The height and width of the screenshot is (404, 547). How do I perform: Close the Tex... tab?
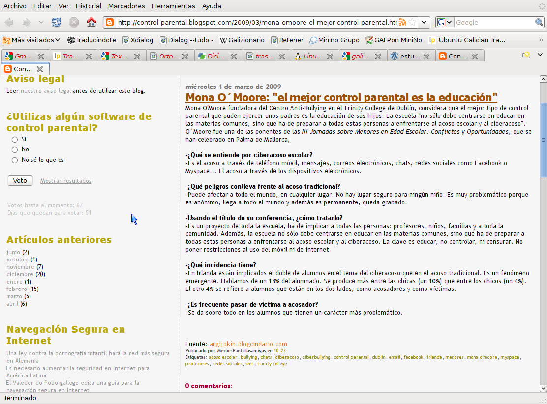(x=137, y=56)
